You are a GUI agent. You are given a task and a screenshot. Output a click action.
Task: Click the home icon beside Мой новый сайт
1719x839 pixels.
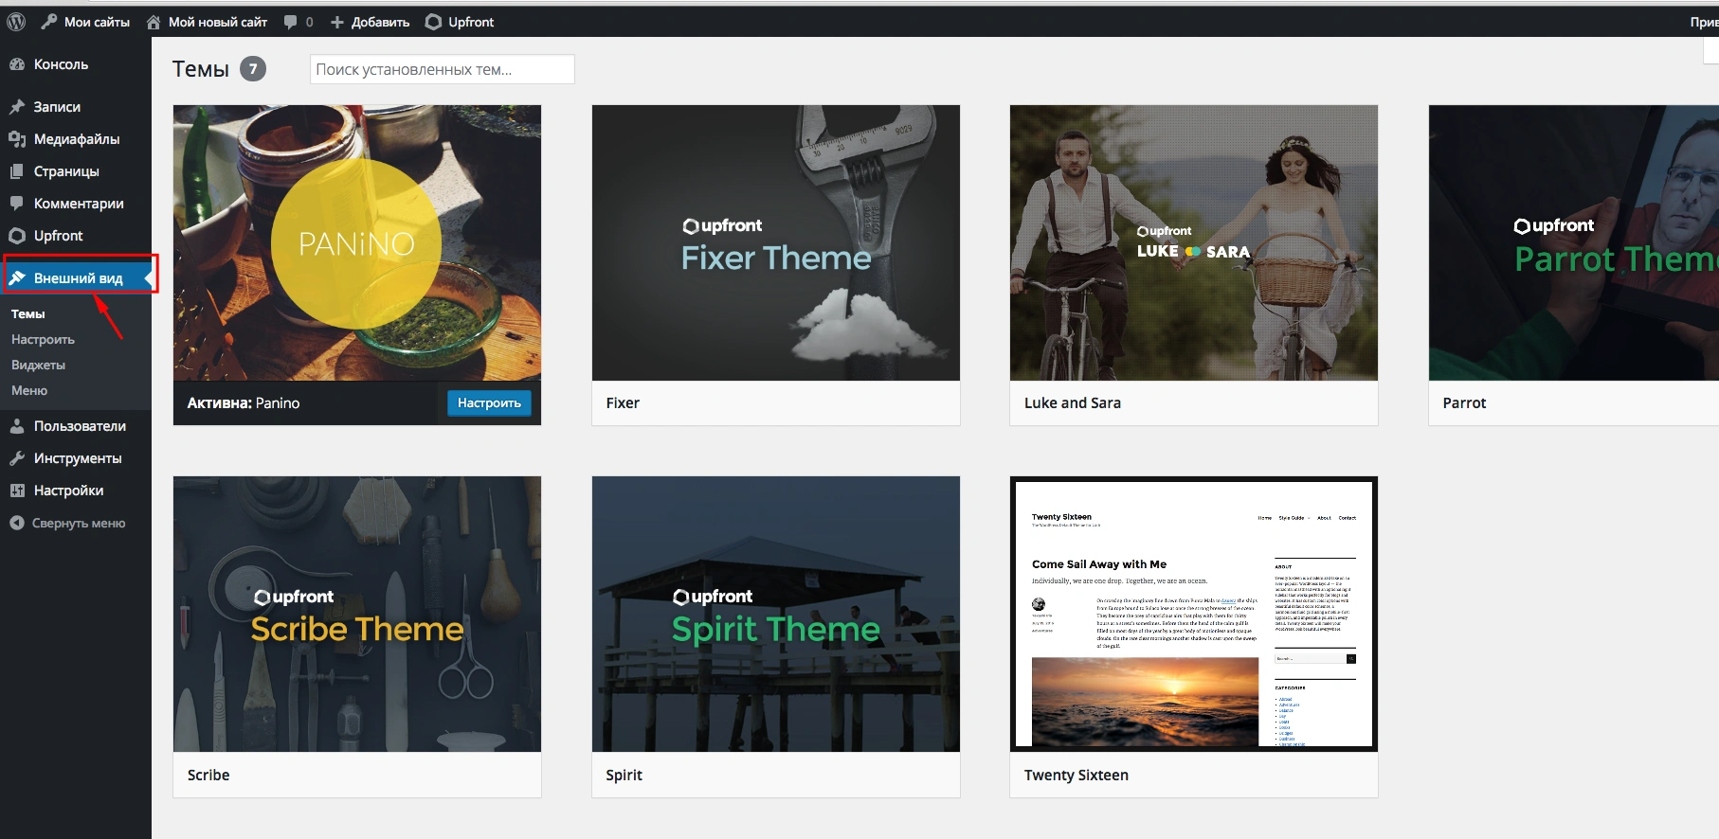point(154,22)
